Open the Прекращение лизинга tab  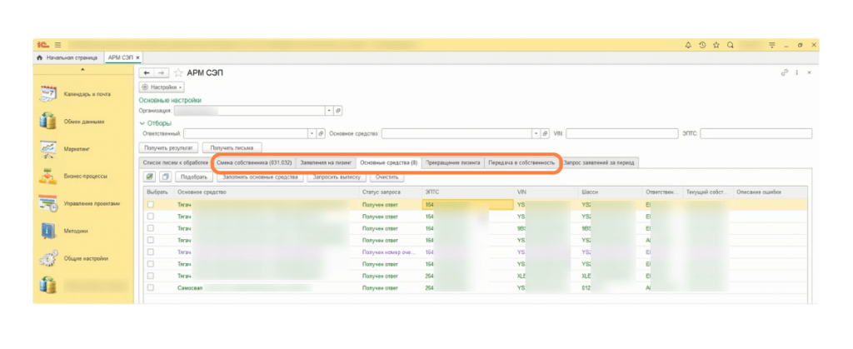pyautogui.click(x=452, y=162)
